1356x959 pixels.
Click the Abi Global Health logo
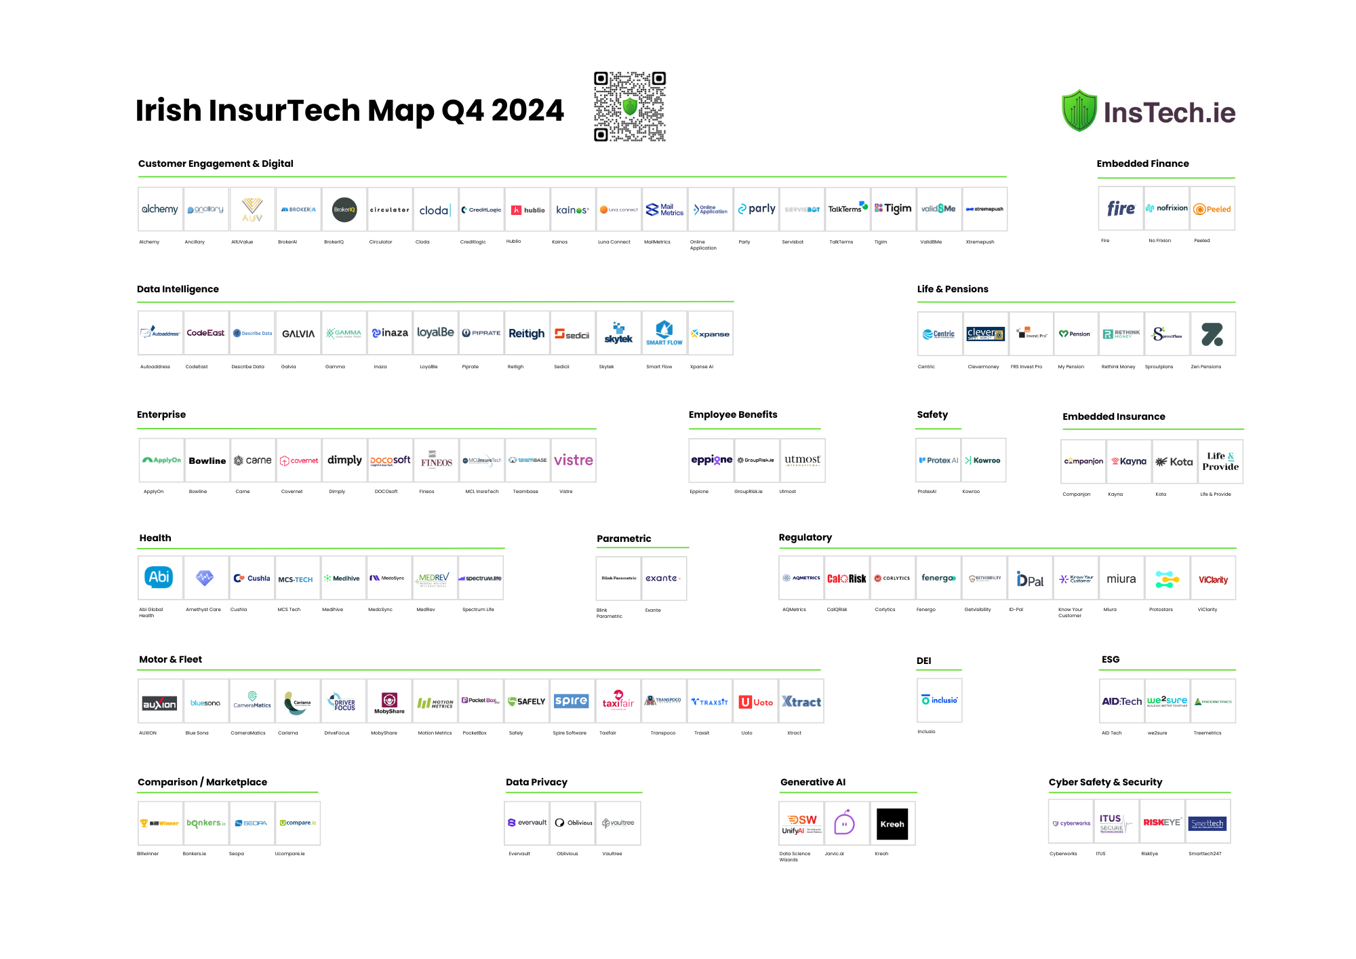pyautogui.click(x=159, y=578)
